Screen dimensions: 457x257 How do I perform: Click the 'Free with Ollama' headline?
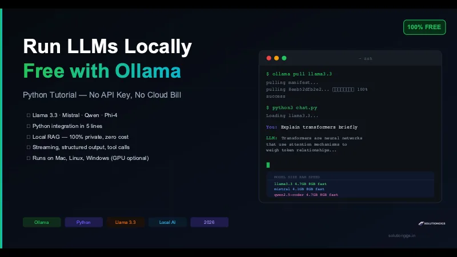tap(102, 71)
